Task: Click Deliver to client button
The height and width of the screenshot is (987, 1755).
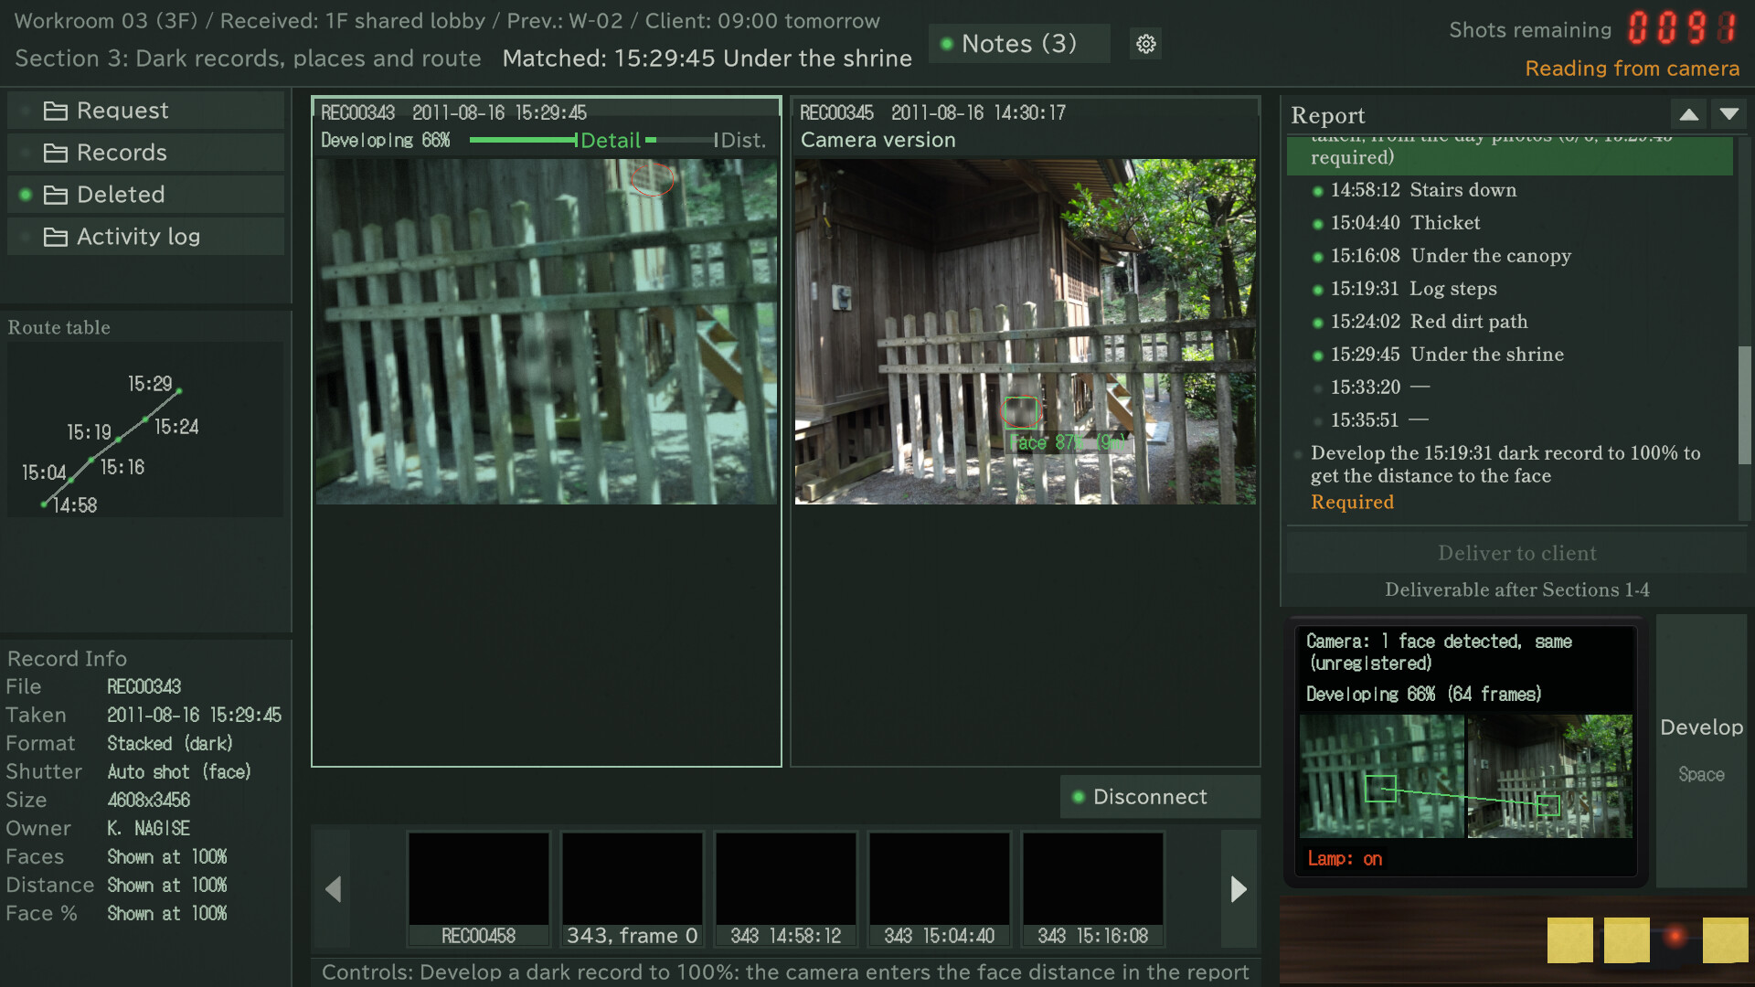Action: click(x=1516, y=553)
